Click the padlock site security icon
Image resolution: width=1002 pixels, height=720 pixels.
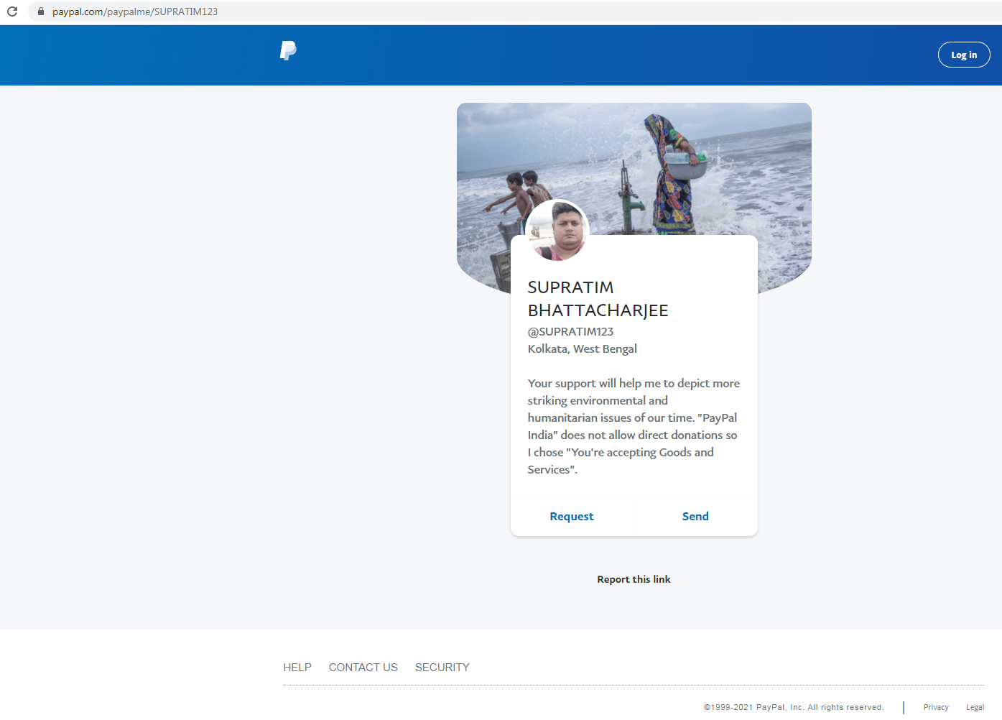[x=41, y=11]
